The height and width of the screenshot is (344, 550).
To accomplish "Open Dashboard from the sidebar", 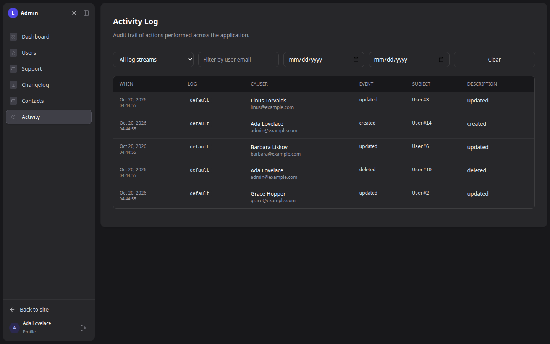I will pyautogui.click(x=49, y=37).
